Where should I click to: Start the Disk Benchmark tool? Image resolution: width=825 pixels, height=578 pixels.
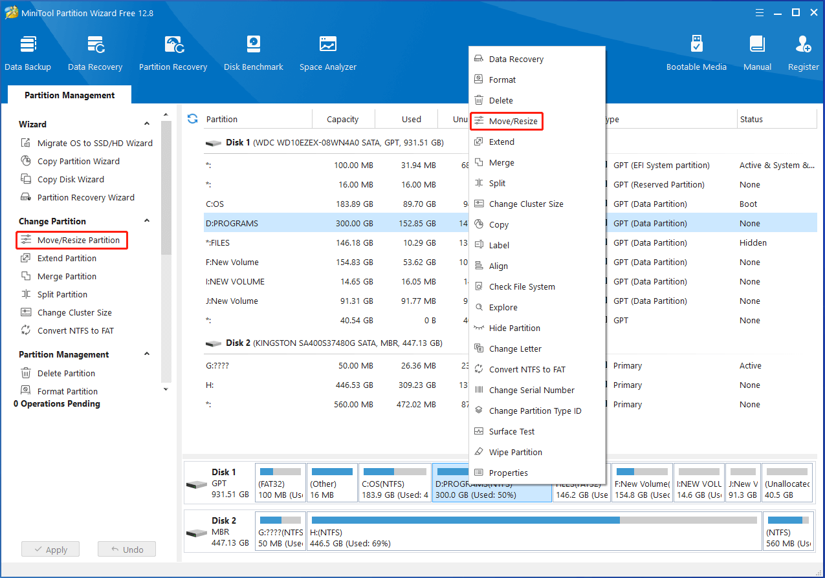pos(254,53)
